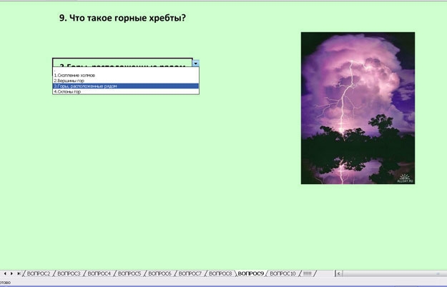
Task: Switch to sheet tab ВОПРОС3
Action: pyautogui.click(x=69, y=273)
